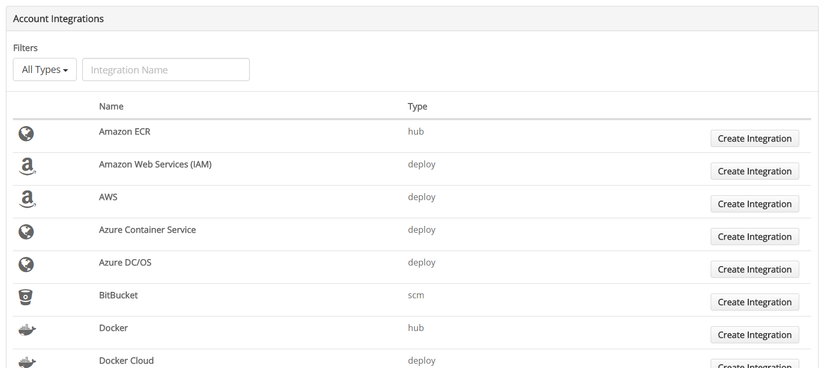The width and height of the screenshot is (824, 368).
Task: Create Integration for Amazon Web Services (IAM)
Action: (x=755, y=171)
